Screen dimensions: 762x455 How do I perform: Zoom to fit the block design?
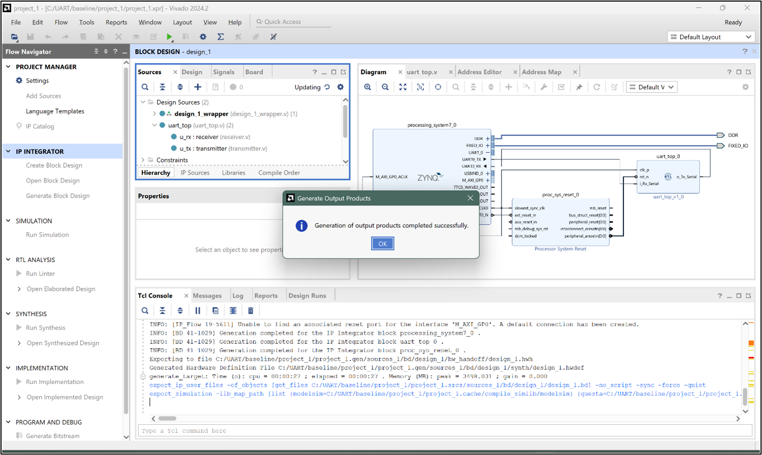tap(402, 87)
